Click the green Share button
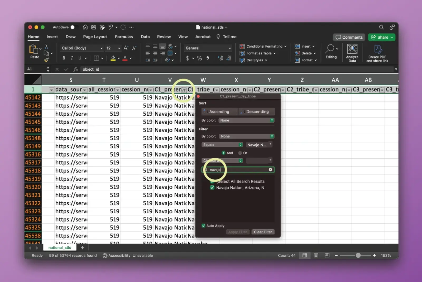 (382, 37)
